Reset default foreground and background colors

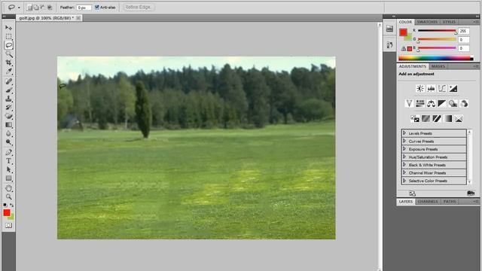tap(5, 205)
